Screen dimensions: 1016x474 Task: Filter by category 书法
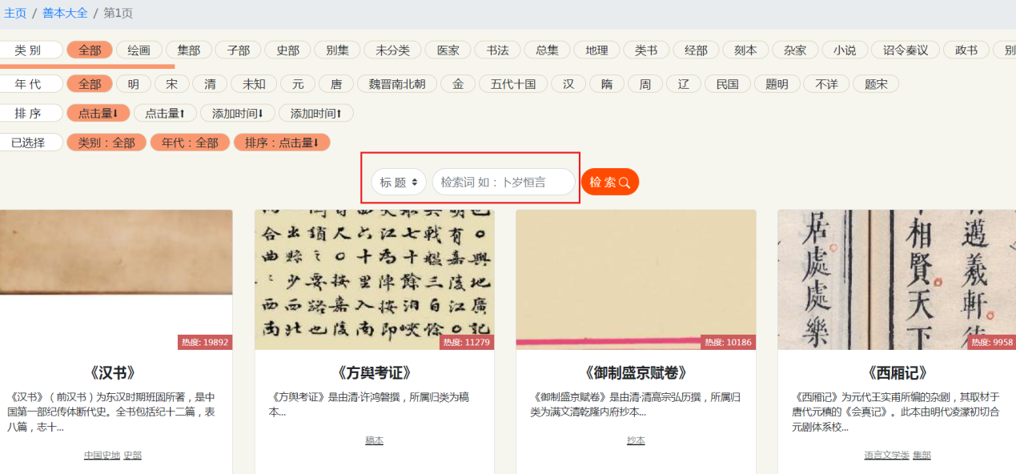tap(498, 50)
